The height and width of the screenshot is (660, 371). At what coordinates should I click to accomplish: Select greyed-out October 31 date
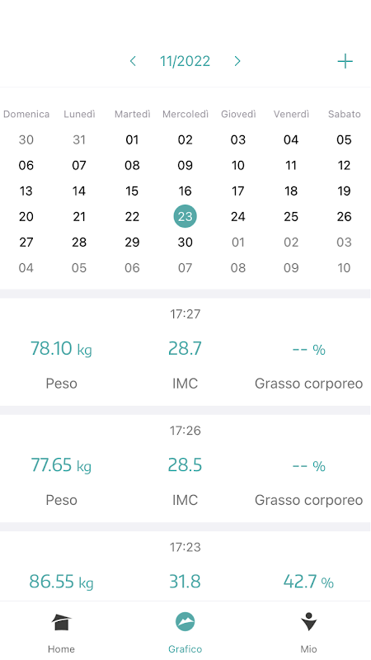point(79,139)
